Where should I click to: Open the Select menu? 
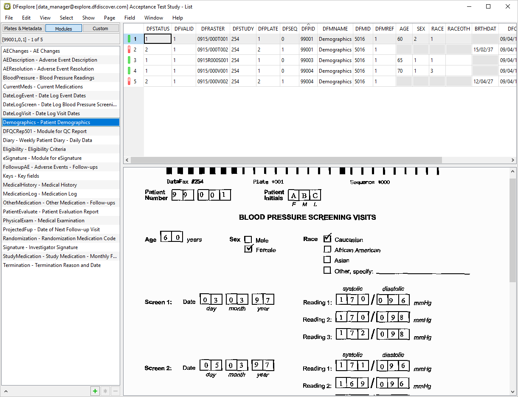point(66,18)
